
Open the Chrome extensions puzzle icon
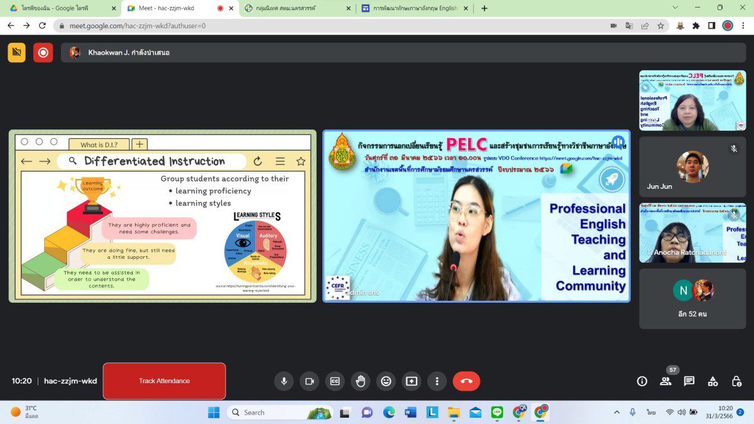point(696,26)
